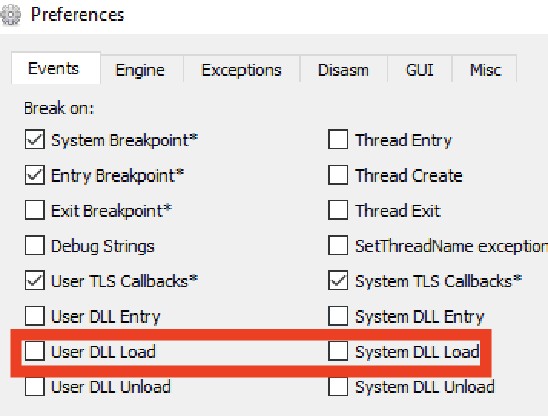Check the User DLL Load box
The width and height of the screenshot is (548, 416).
[x=35, y=352]
